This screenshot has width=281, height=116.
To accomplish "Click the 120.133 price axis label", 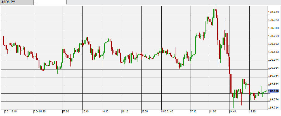I will 273,52.
